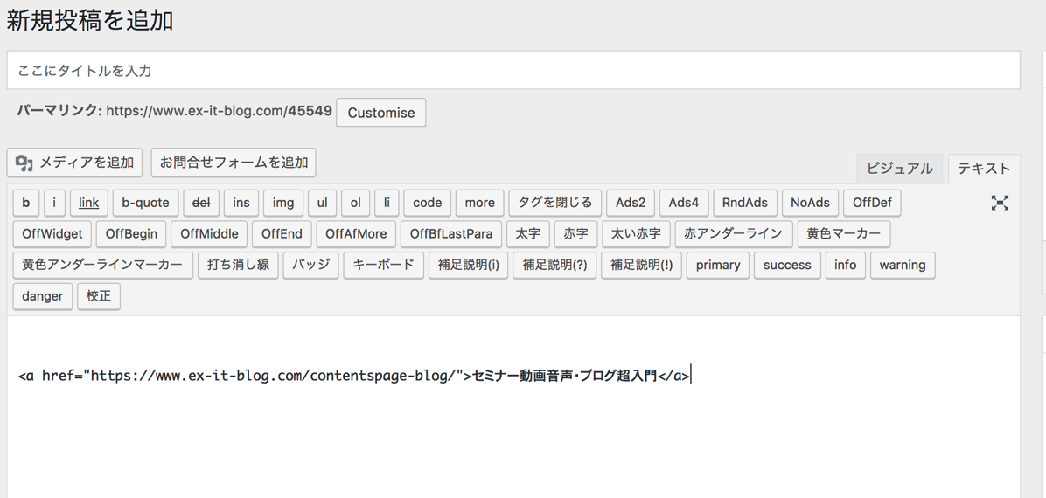This screenshot has height=498, width=1046.
Task: Apply 太字 bold style button
Action: 527,234
